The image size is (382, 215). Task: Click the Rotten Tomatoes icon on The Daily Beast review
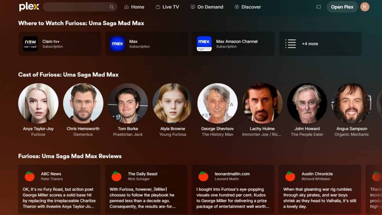[x=116, y=176]
